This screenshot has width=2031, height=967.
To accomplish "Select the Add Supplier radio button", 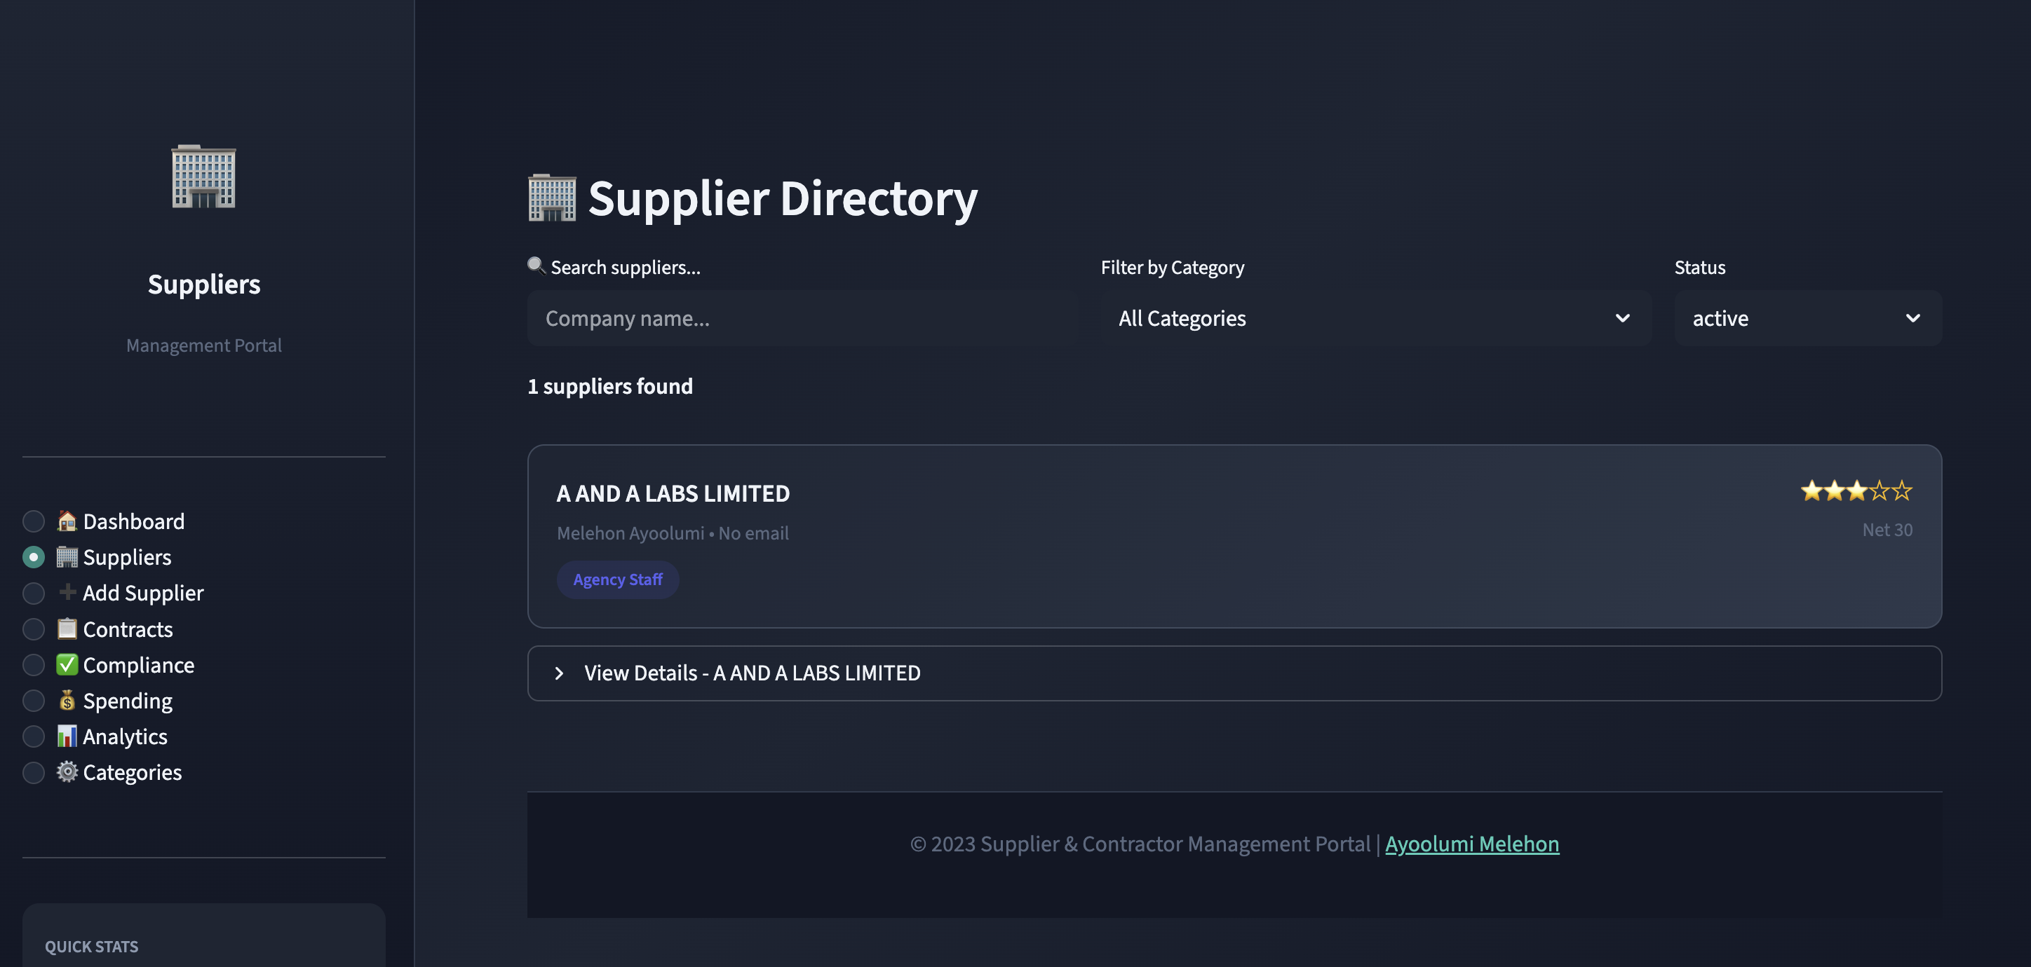I will point(33,593).
